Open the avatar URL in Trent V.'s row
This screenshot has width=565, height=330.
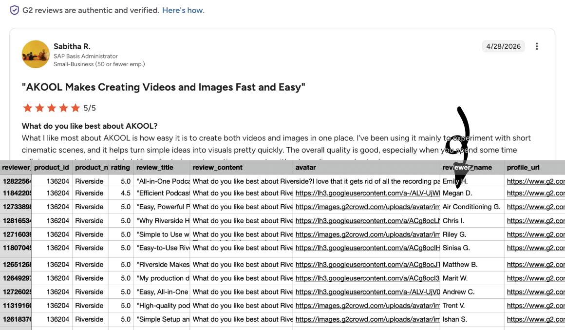(x=367, y=306)
